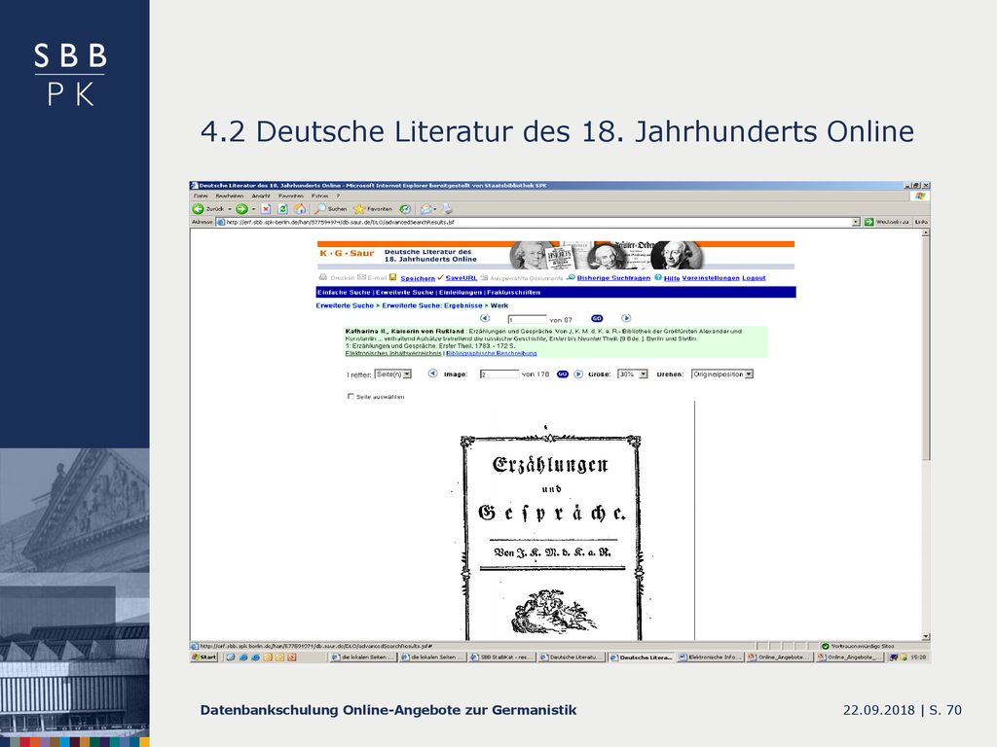This screenshot has height=747, width=997.
Task: Go back with the Zurück arrow button
Action: coord(199,209)
